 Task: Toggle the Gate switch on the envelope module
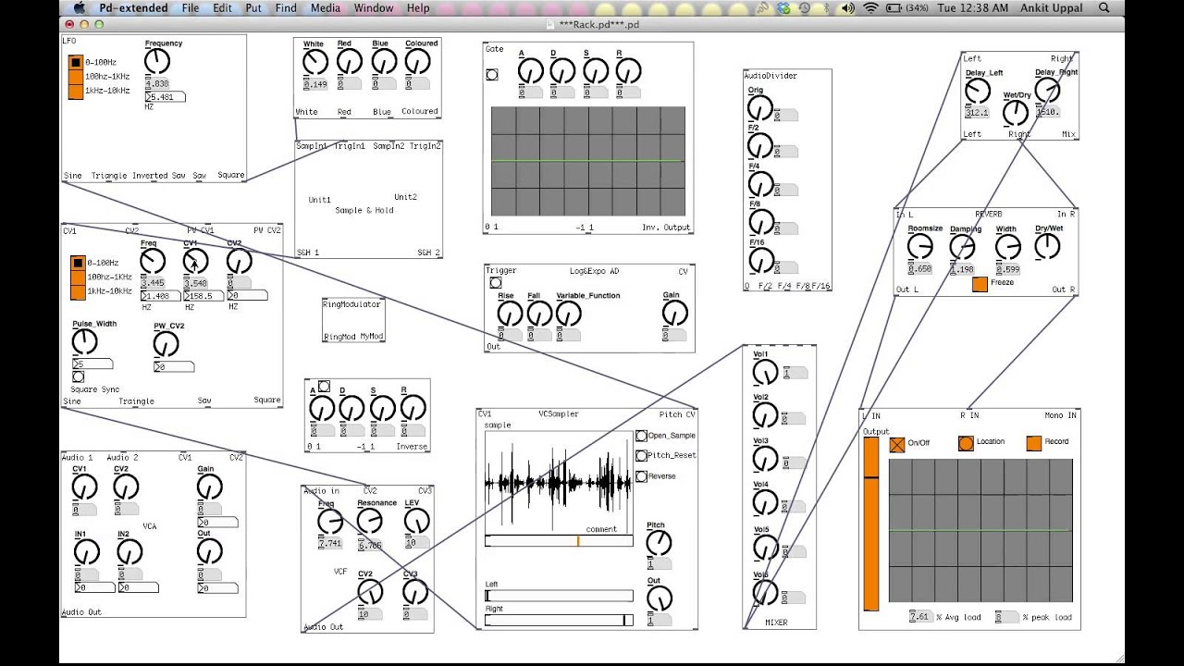tap(492, 75)
